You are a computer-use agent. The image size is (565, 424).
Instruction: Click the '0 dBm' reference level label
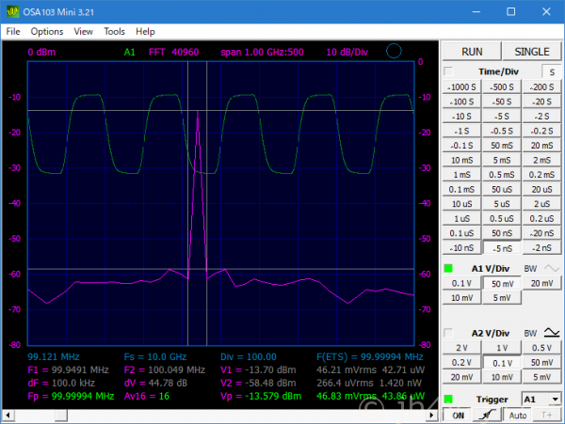pos(41,52)
